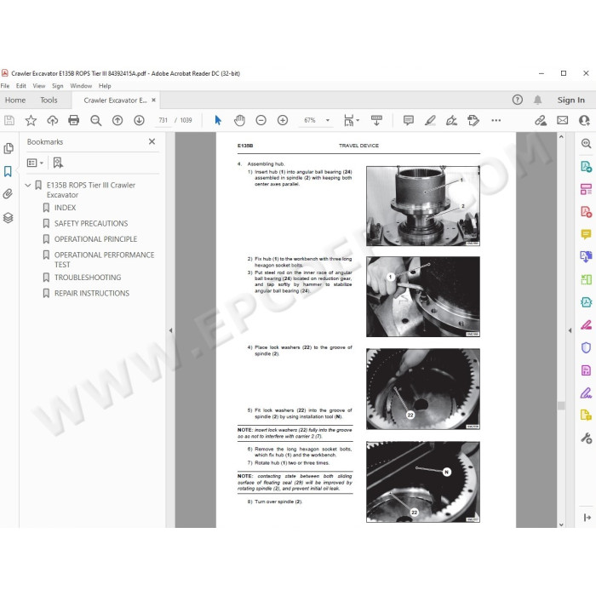Viewport: 596px width, 596px height.
Task: Expand the right tools pane
Action: [x=587, y=518]
